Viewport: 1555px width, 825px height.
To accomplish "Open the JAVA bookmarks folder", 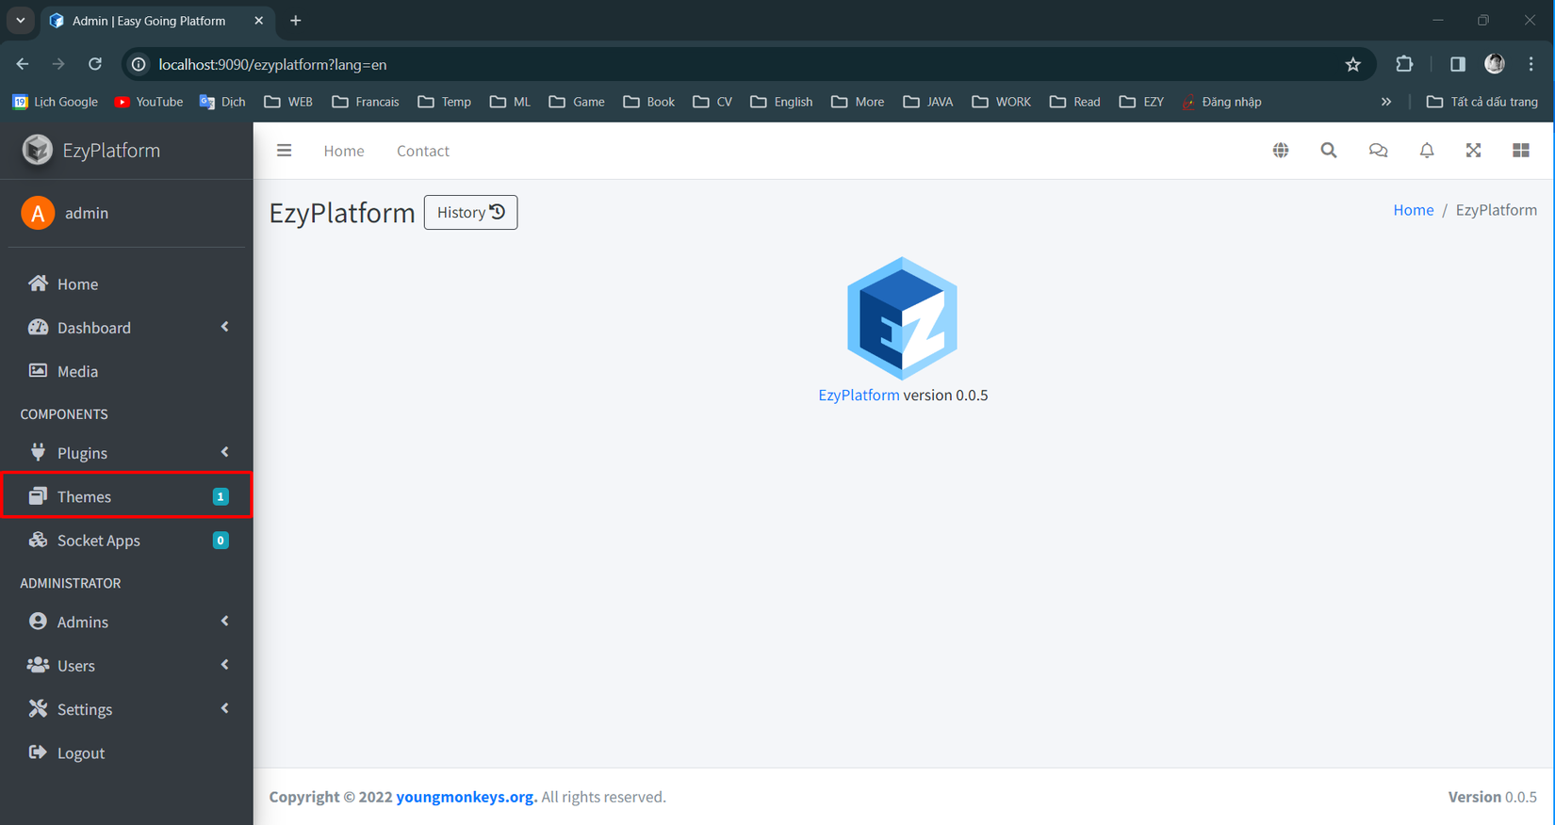I will pos(928,102).
